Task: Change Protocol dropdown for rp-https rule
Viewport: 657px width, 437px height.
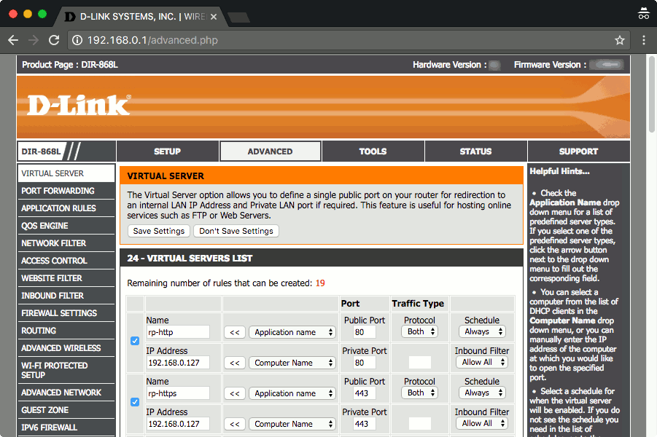Action: (420, 393)
